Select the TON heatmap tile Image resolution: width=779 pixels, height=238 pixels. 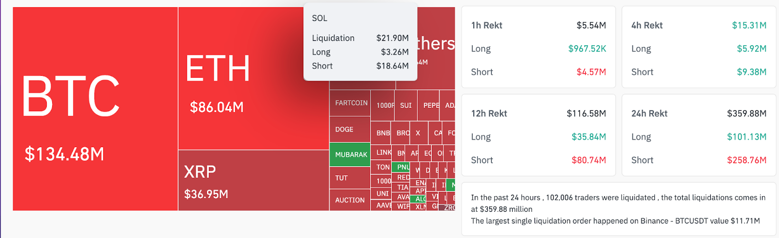click(x=382, y=167)
